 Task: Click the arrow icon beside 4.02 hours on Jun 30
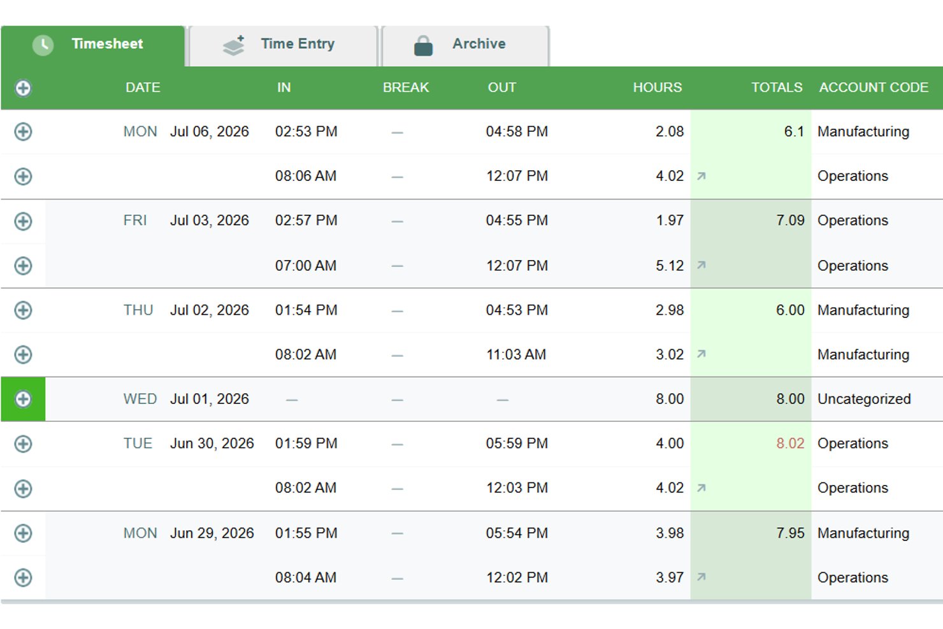click(x=701, y=488)
